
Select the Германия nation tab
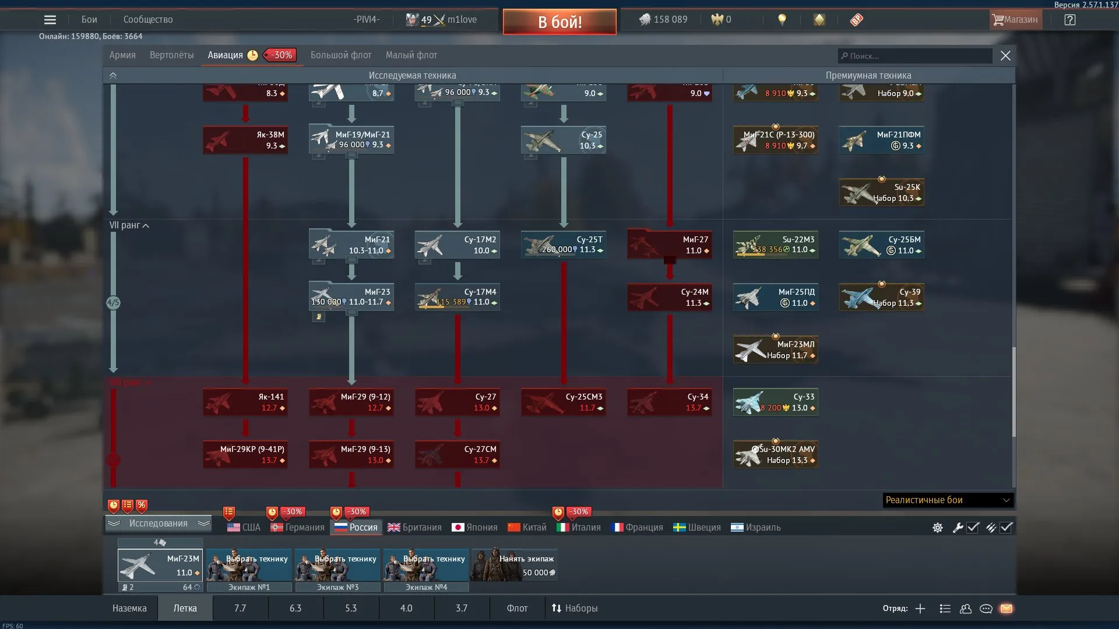pos(297,528)
